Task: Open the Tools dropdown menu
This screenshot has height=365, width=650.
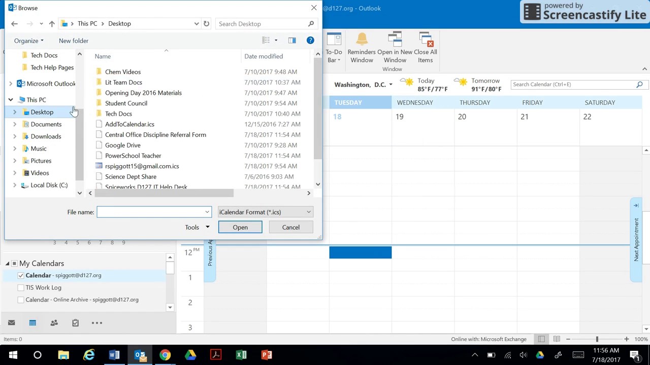Action: [x=198, y=227]
